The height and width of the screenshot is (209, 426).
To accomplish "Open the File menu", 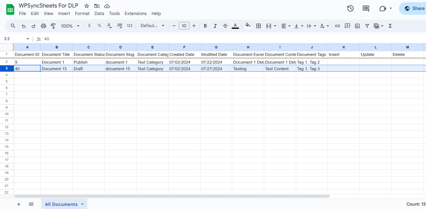I will click(22, 13).
